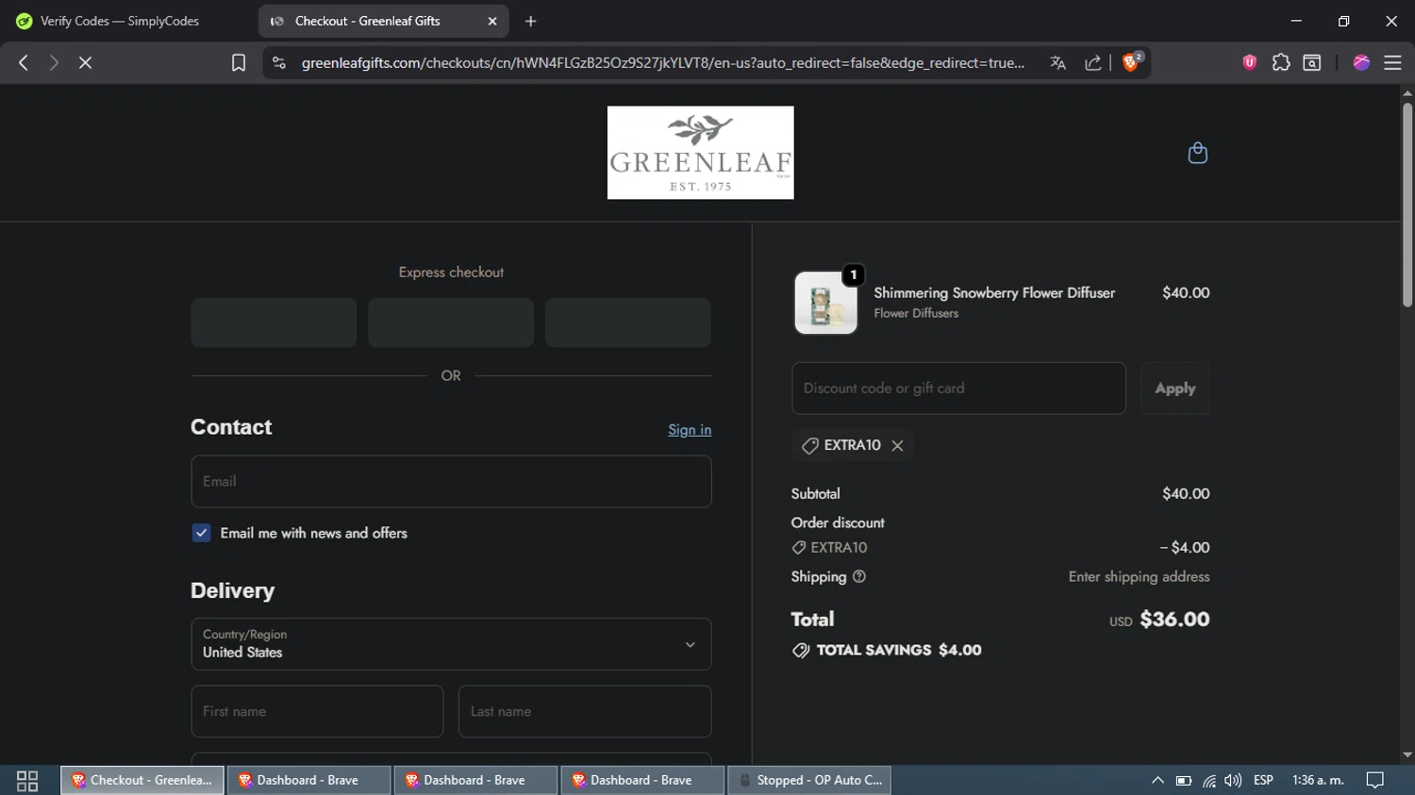Switch to first Dashboard - Brave taskbar window
Screen dimensions: 1415x795
pos(308,781)
